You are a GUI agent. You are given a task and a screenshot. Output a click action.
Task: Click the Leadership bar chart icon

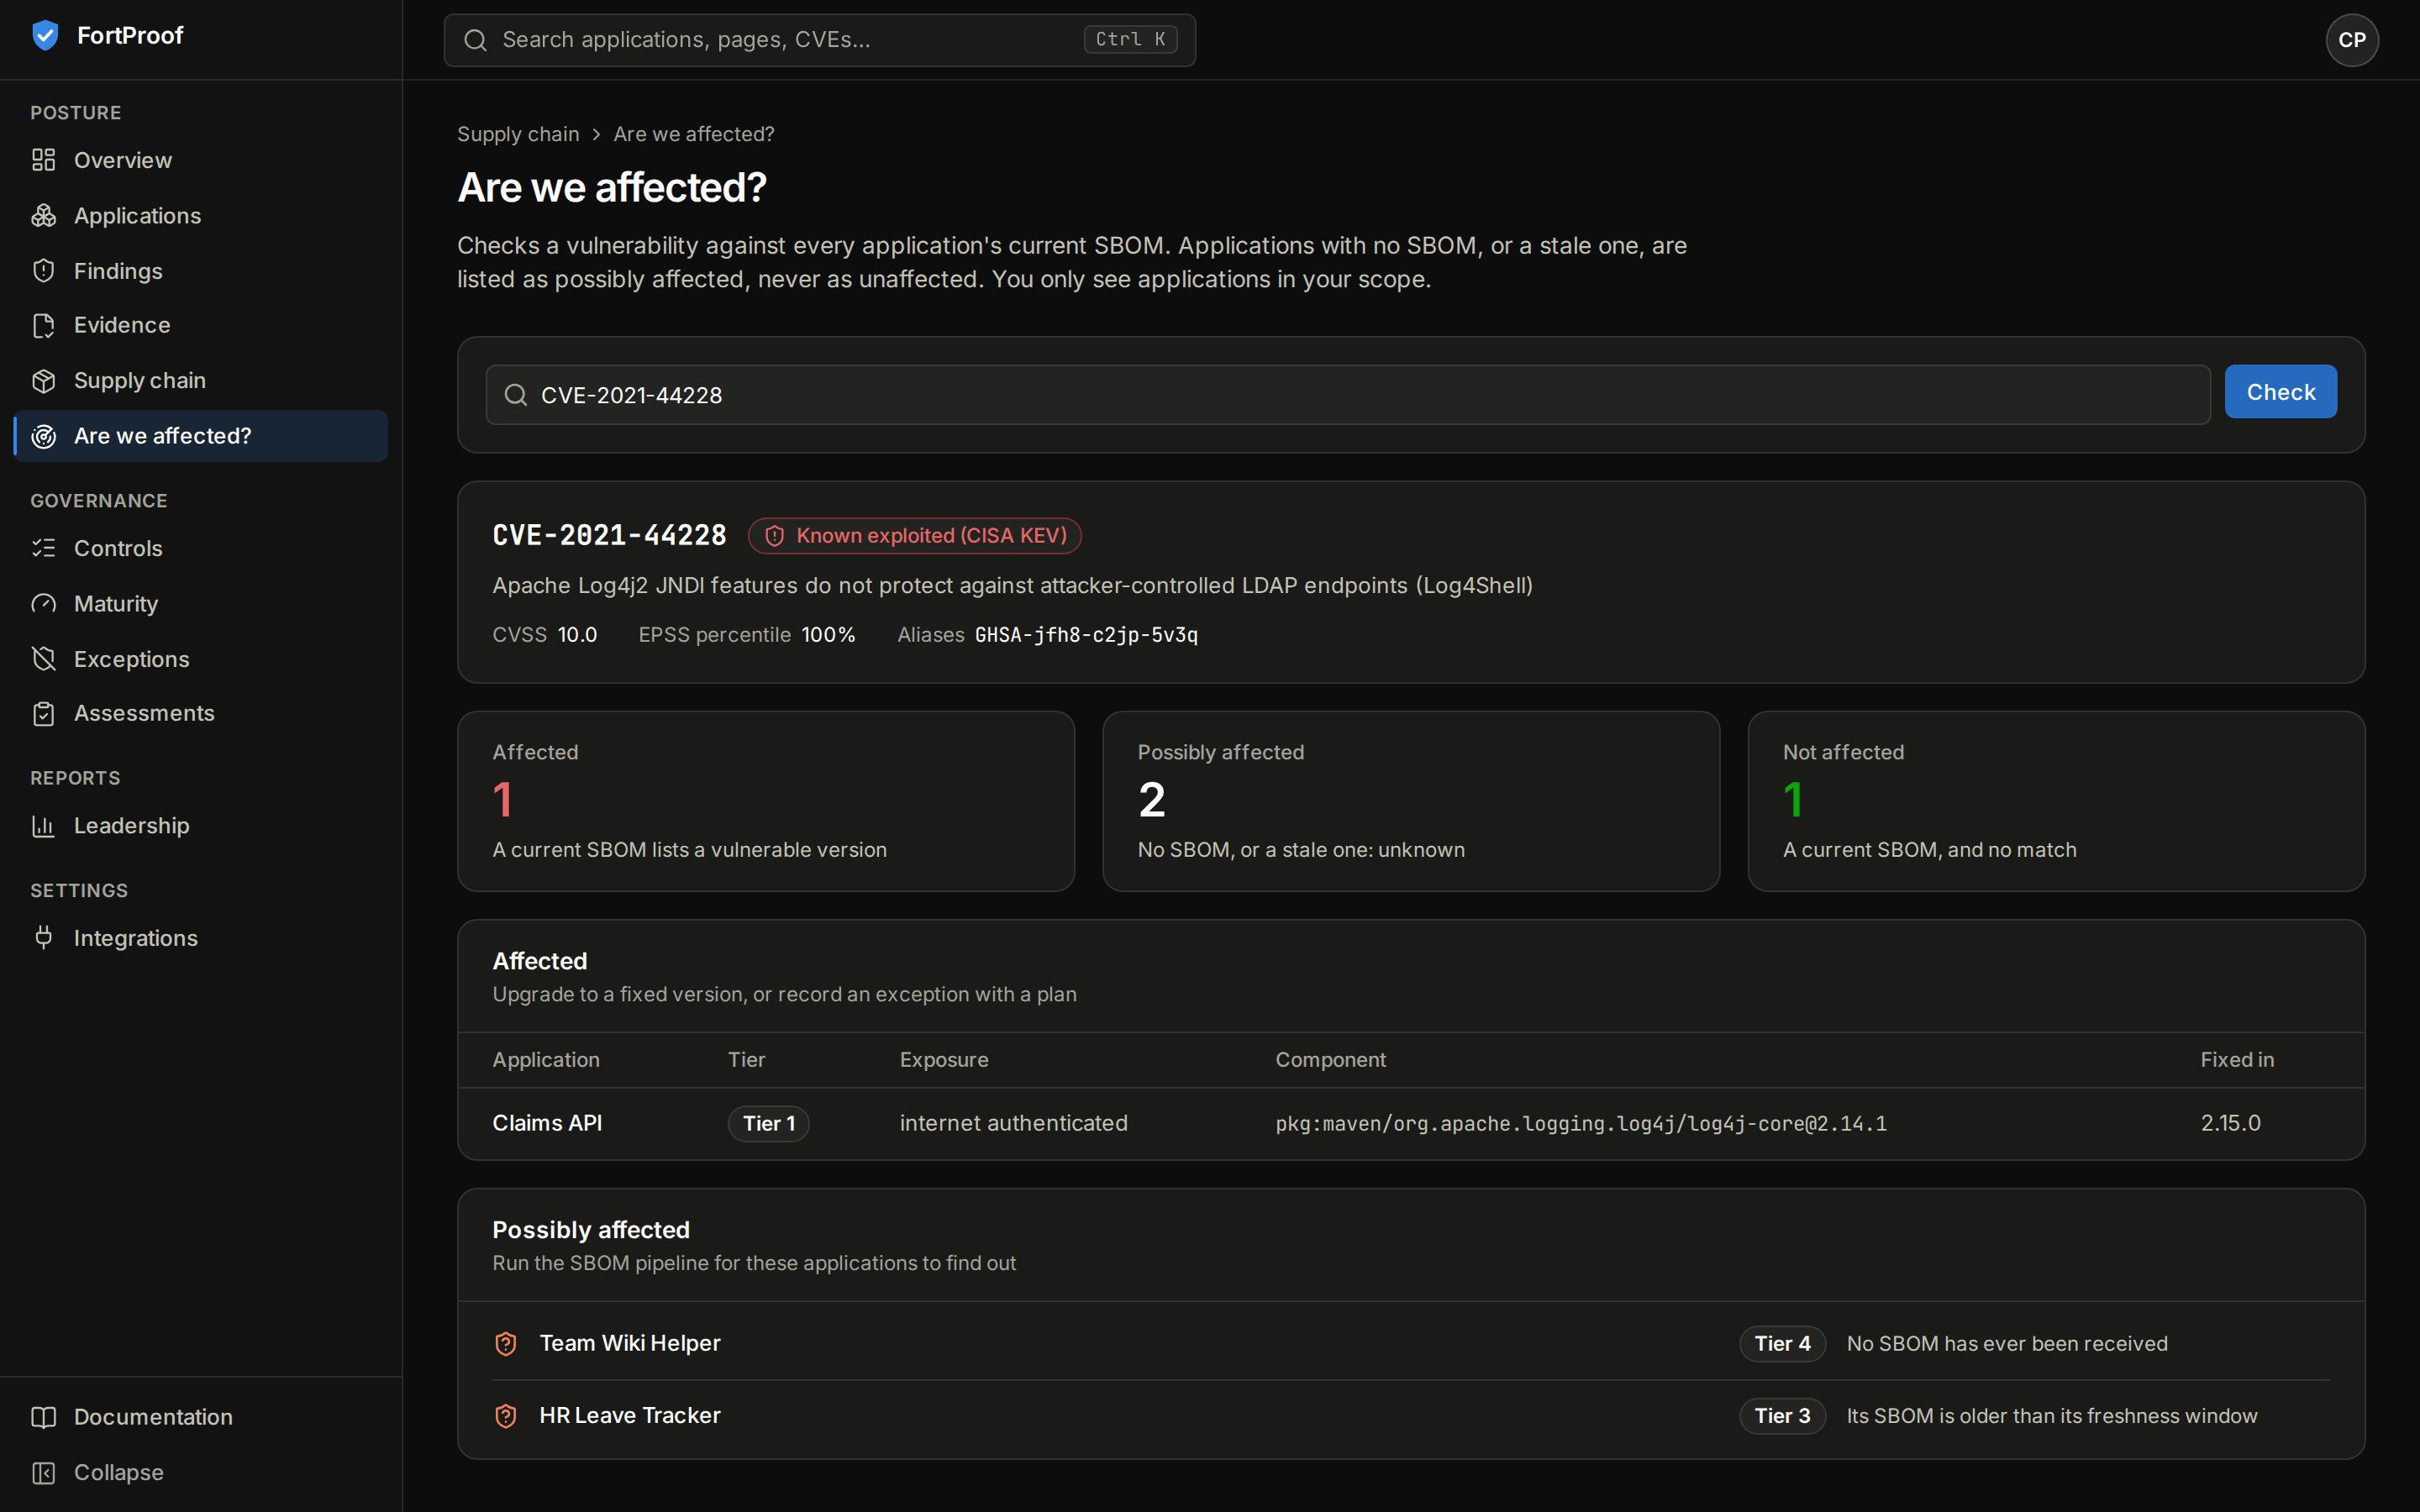coord(43,826)
